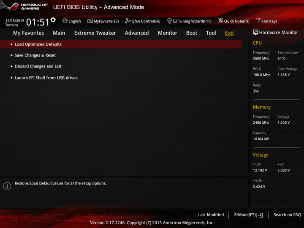304x228 pixels.
Task: Click the MyFavorite list icon
Action: point(90,21)
